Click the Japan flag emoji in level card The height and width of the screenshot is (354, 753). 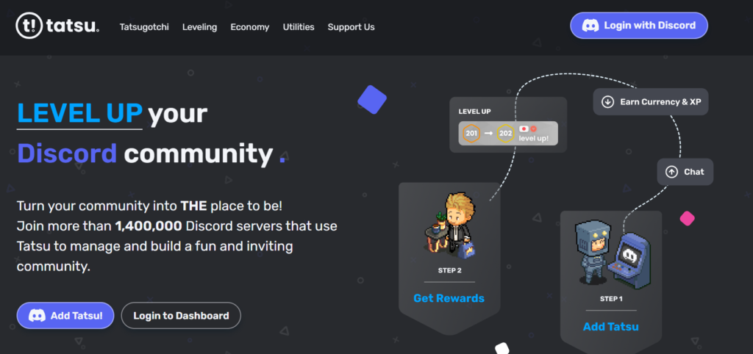tap(524, 129)
